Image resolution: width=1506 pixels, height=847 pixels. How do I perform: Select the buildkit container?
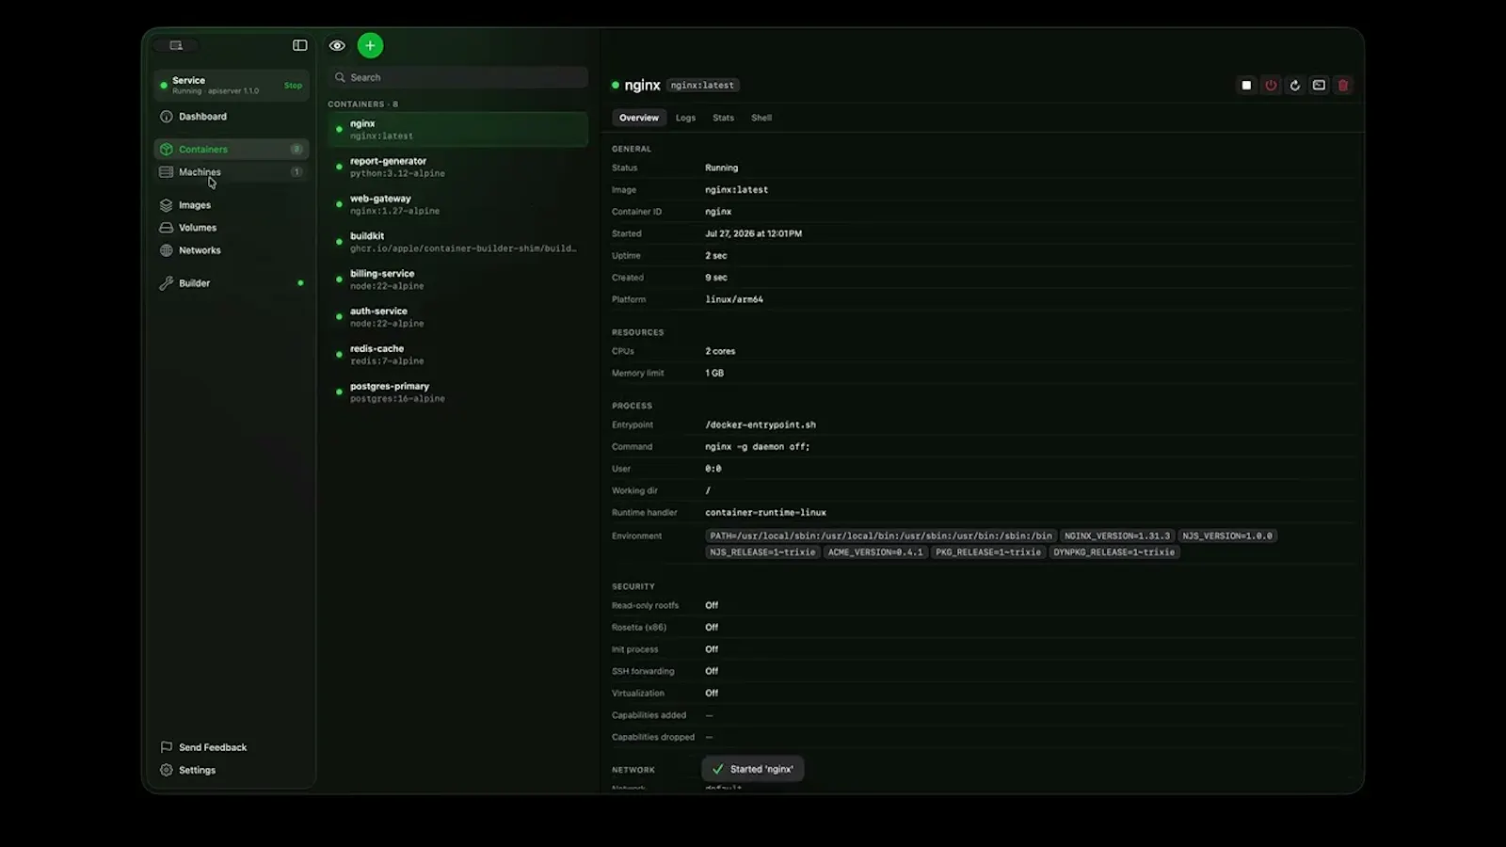tap(458, 242)
